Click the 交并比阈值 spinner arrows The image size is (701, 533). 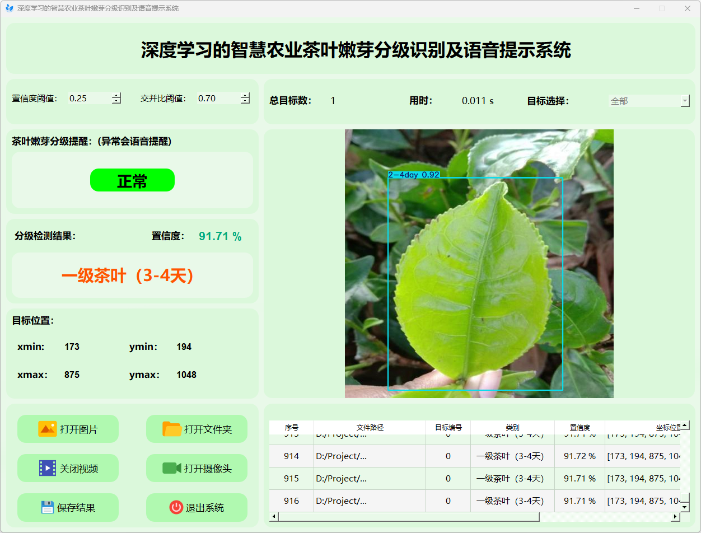tap(245, 99)
